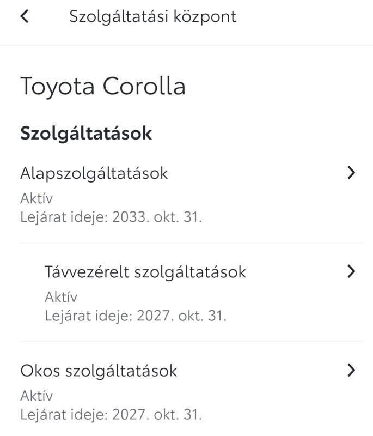Click the chevron beside Okos szolgáltatások

(x=351, y=371)
